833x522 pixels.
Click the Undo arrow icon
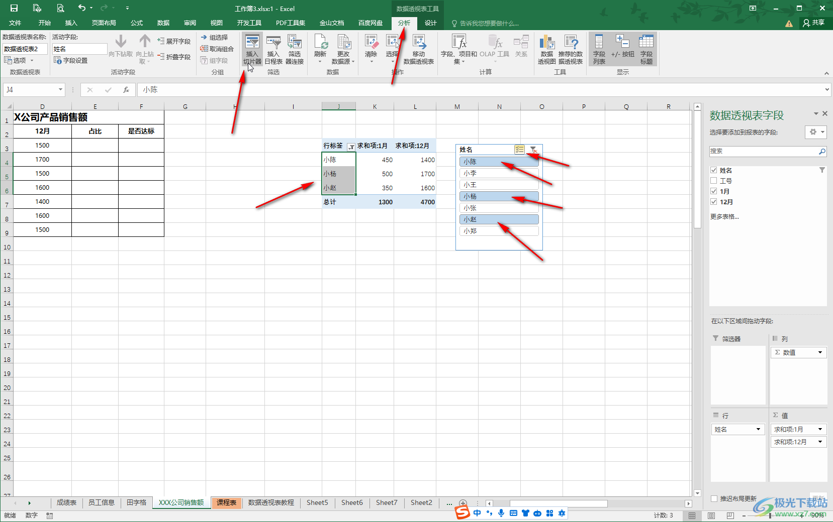[81, 8]
